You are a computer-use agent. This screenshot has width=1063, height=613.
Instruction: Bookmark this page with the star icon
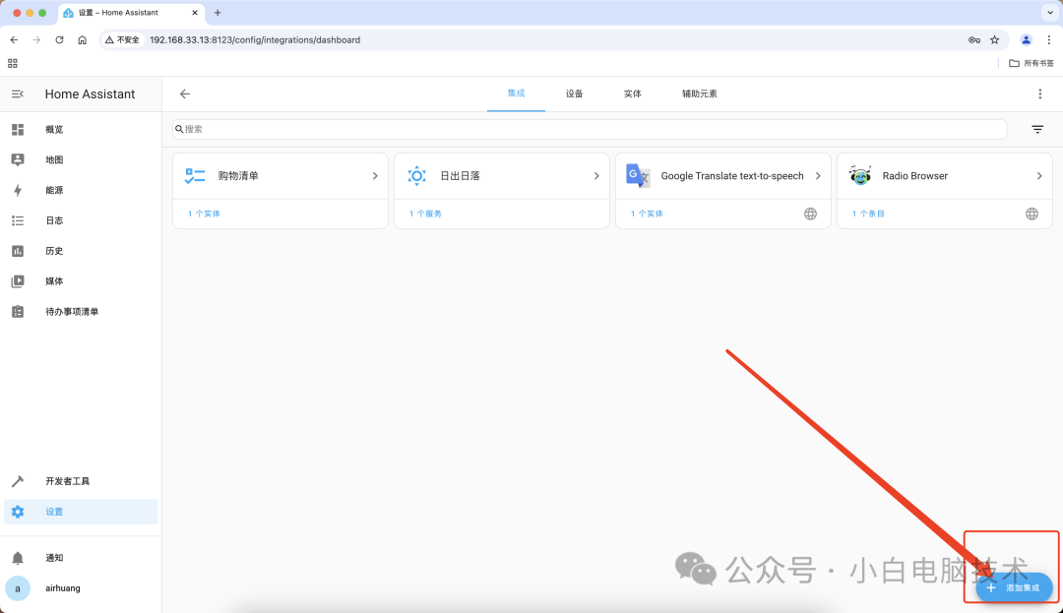pos(994,40)
